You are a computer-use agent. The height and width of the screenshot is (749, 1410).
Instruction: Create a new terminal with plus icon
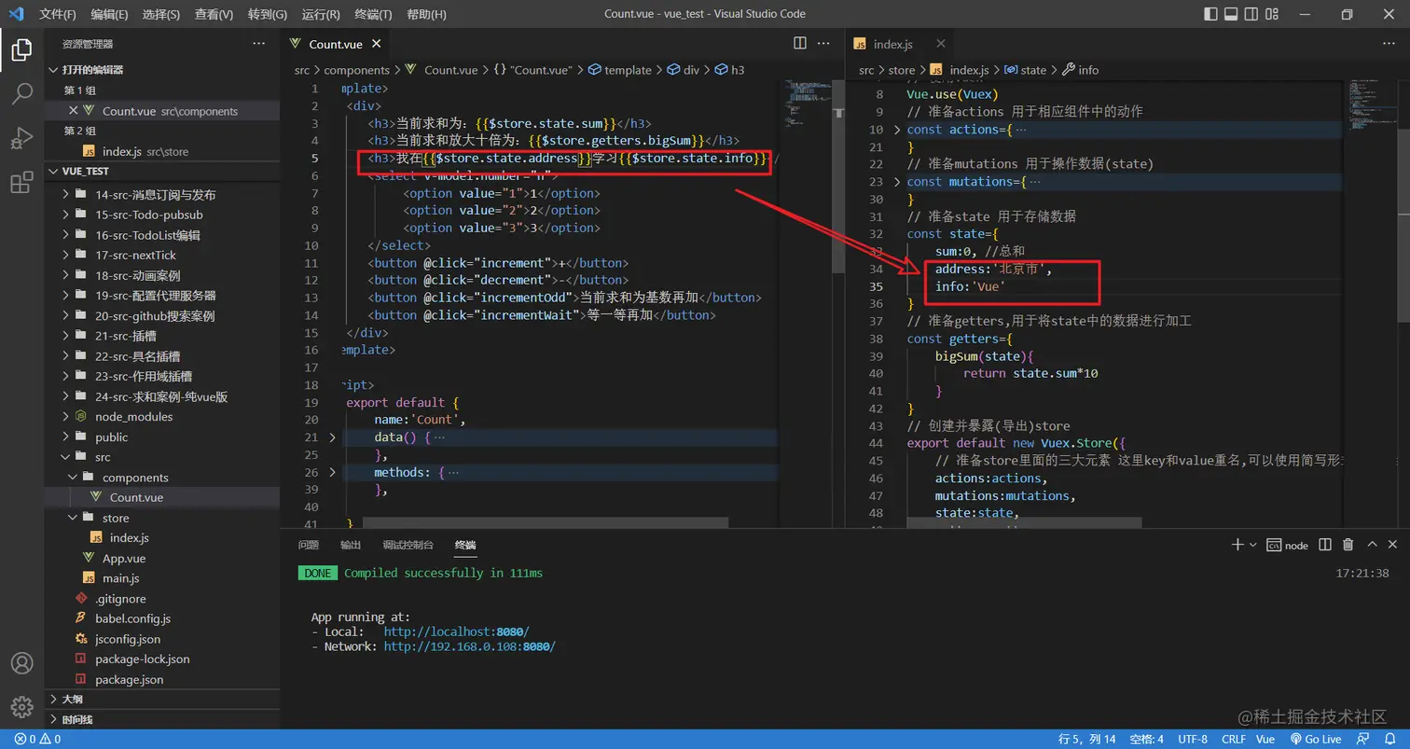(x=1237, y=545)
